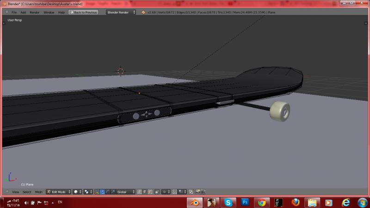Click the EN language indicator

click(x=60, y=202)
